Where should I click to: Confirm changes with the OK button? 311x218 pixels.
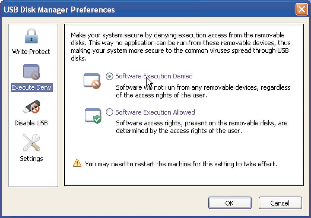(230, 203)
